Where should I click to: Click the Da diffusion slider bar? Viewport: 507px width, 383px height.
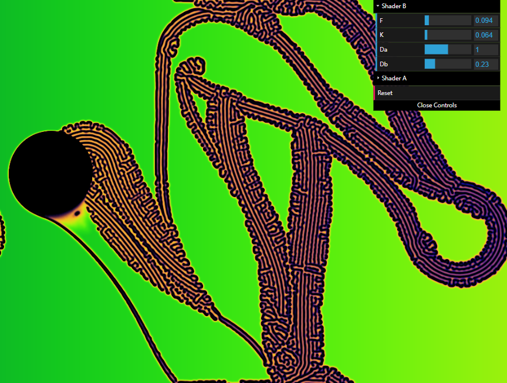coord(448,50)
